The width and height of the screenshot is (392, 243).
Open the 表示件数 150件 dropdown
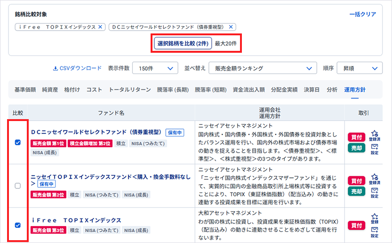tap(155, 68)
